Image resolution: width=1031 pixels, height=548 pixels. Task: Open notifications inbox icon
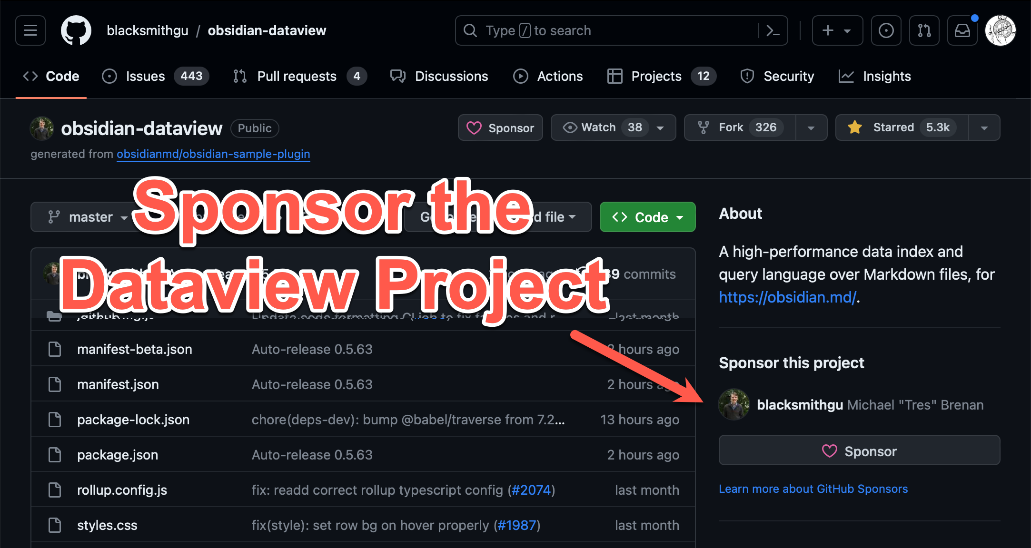pyautogui.click(x=962, y=30)
